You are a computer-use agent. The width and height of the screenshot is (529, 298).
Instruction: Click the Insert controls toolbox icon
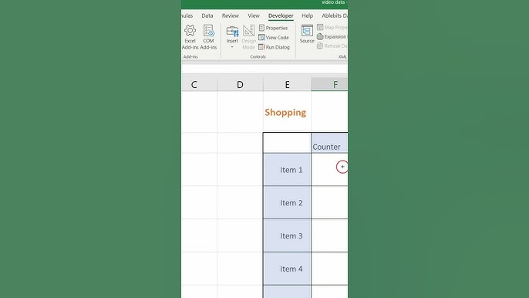pyautogui.click(x=232, y=31)
